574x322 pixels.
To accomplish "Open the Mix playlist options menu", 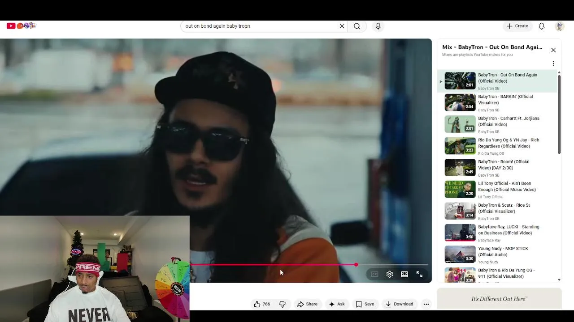I will (553, 64).
